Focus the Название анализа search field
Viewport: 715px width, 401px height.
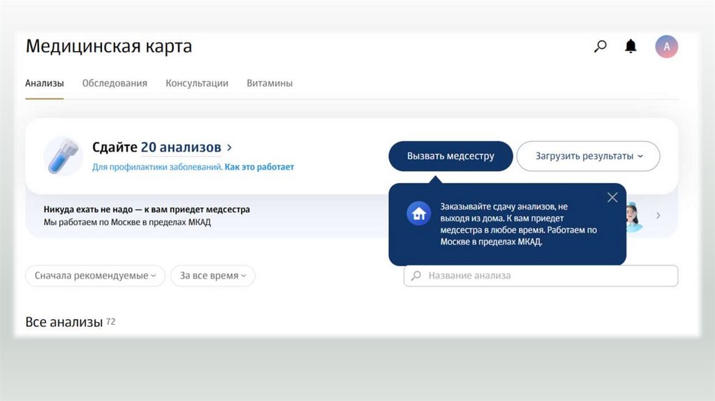click(541, 275)
